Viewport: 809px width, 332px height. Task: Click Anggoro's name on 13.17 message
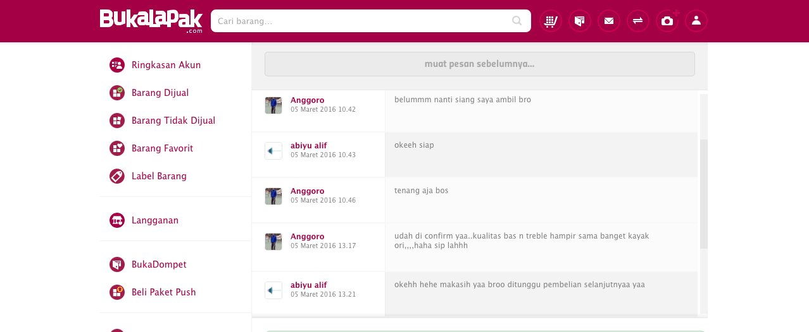(307, 237)
